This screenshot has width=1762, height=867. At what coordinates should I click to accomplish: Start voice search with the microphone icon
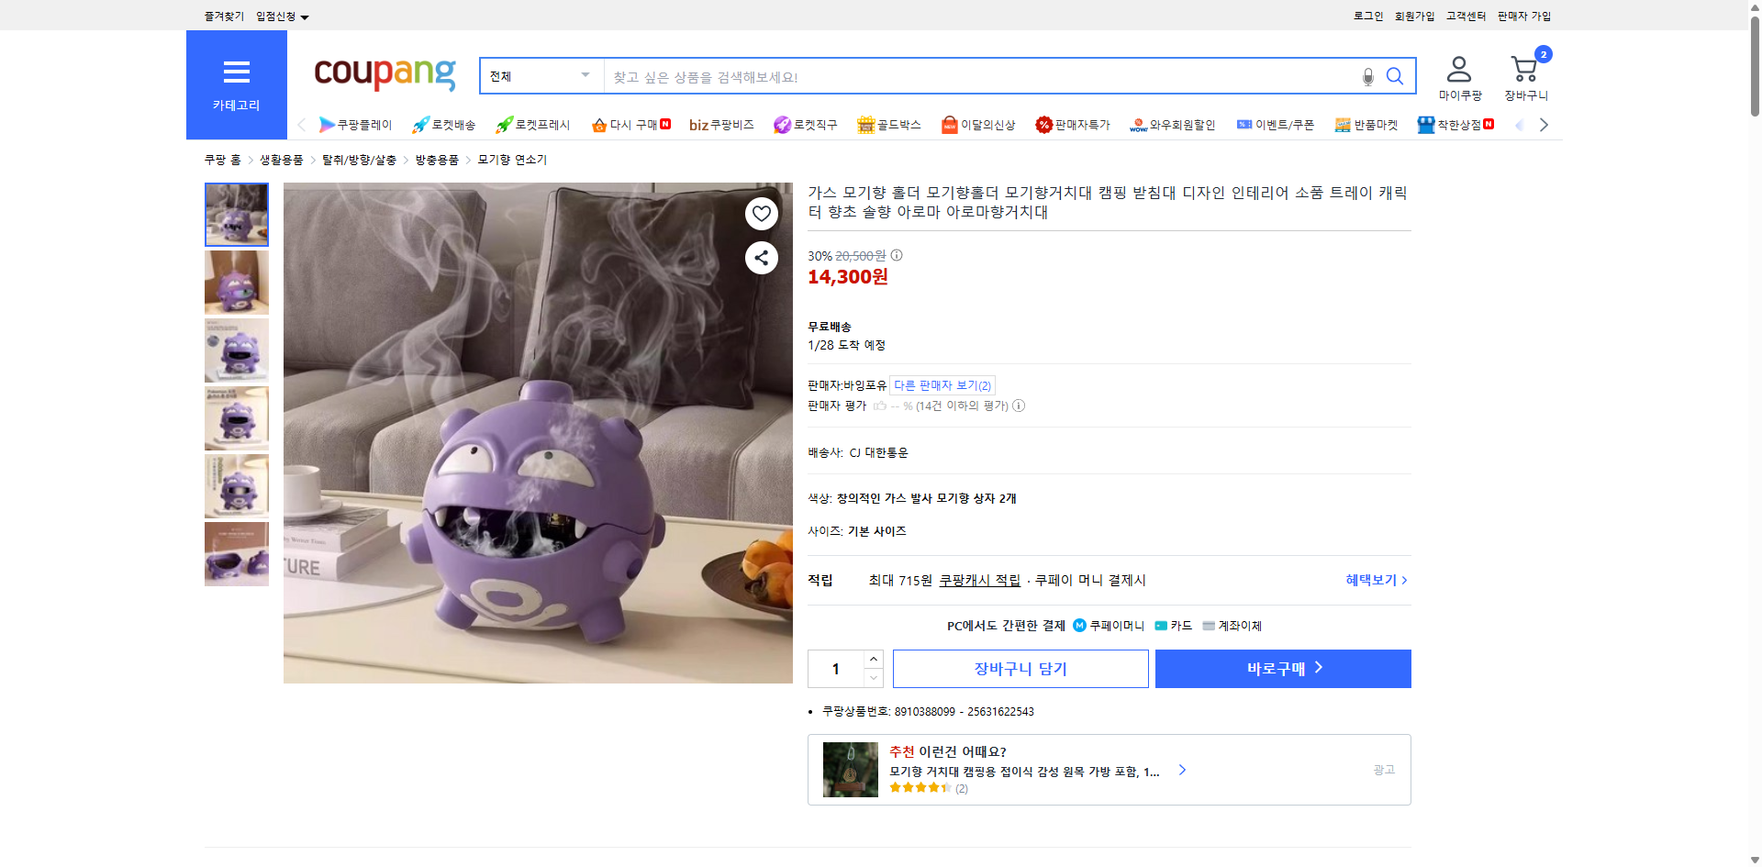click(1367, 77)
